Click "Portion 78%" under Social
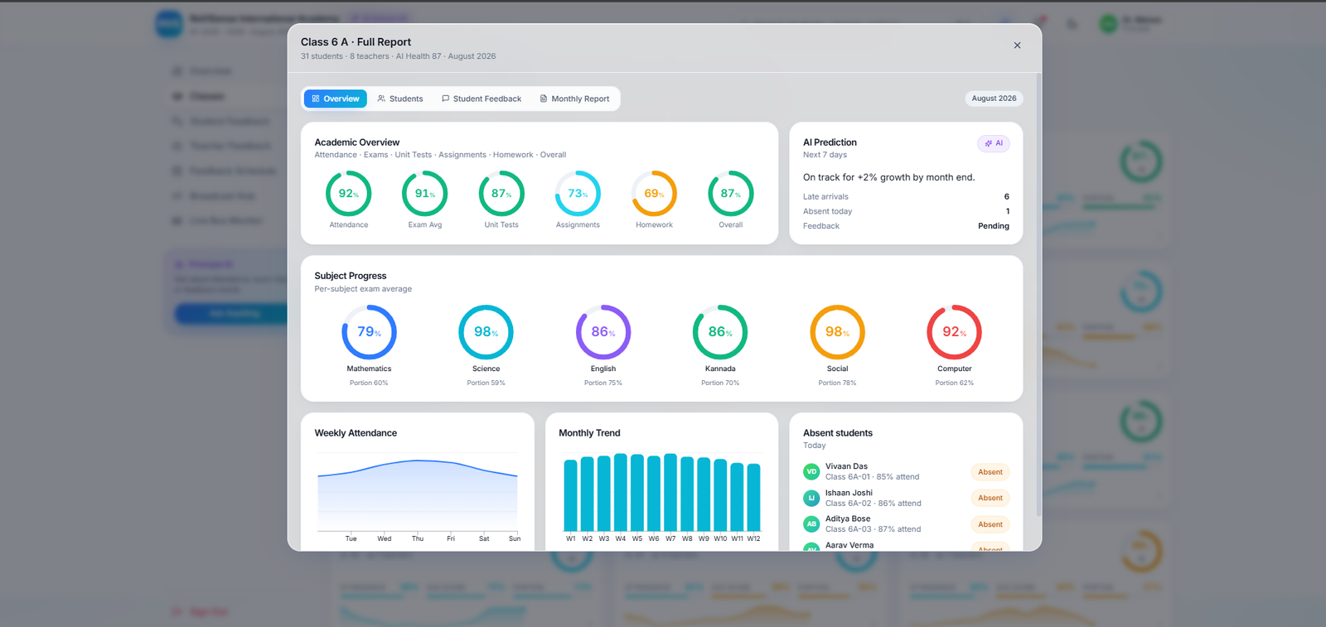 [x=838, y=383]
